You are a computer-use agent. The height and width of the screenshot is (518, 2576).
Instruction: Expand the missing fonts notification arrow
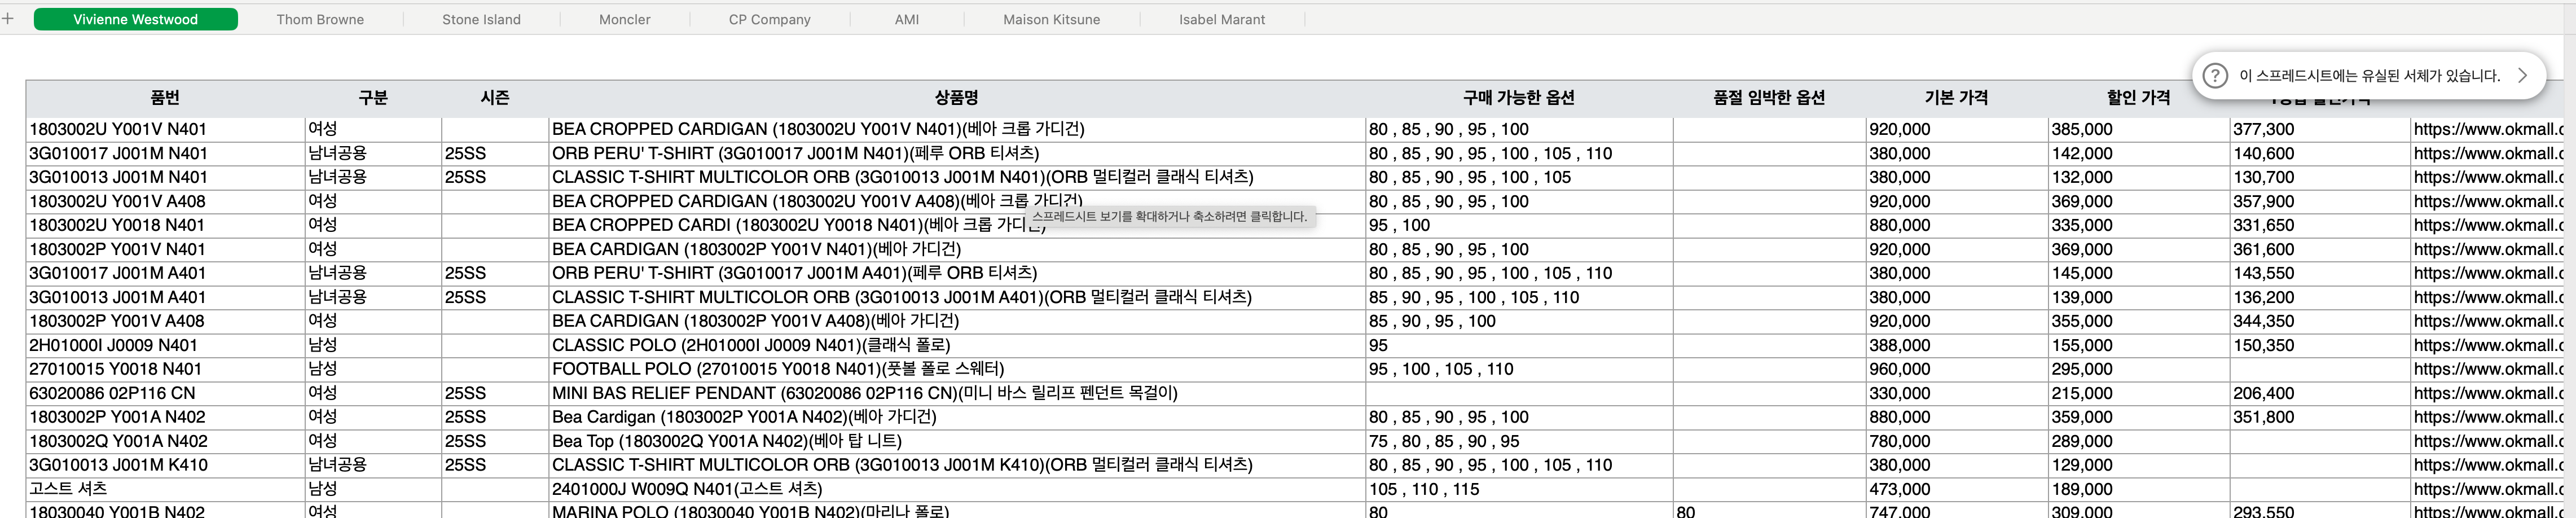pyautogui.click(x=2522, y=76)
